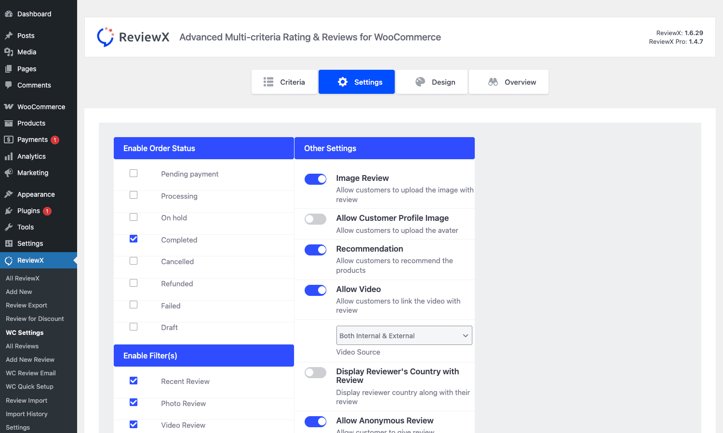Open Settings under ReviewX submenu
The image size is (723, 433).
(x=18, y=427)
